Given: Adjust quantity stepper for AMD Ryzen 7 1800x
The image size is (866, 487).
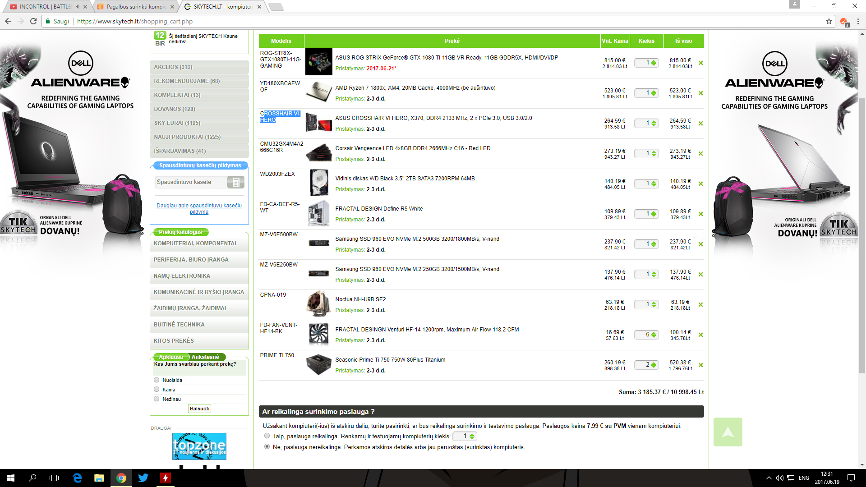Looking at the screenshot, I should pyautogui.click(x=654, y=93).
